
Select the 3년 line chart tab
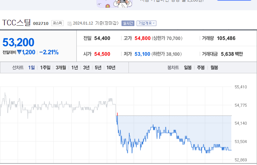(x=86, y=67)
